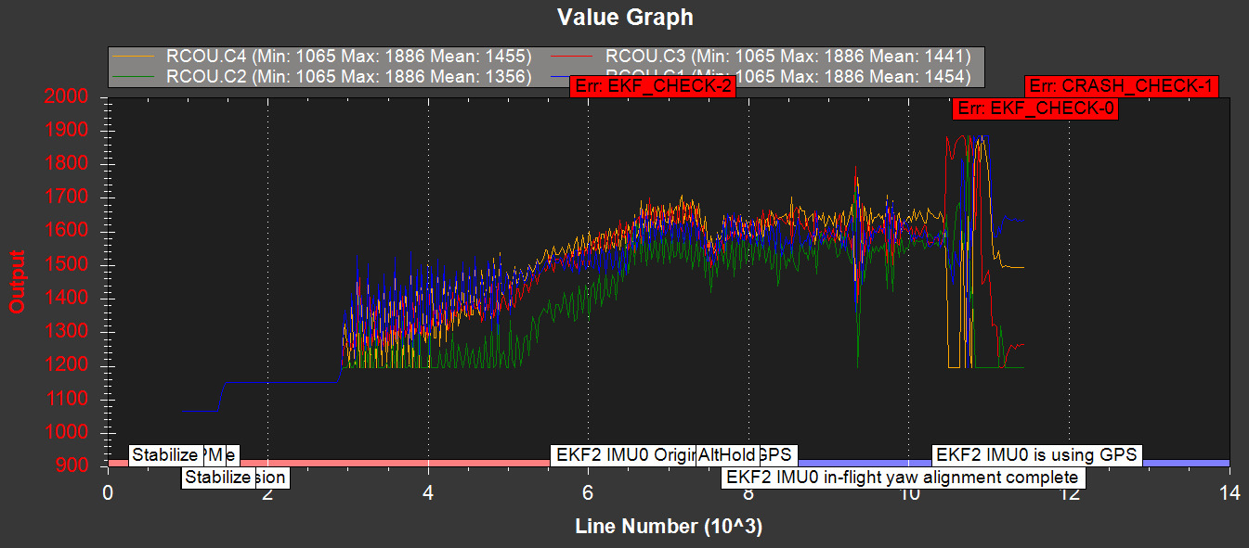Click the Value Graph title
This screenshot has width=1249, height=548.
click(x=624, y=17)
